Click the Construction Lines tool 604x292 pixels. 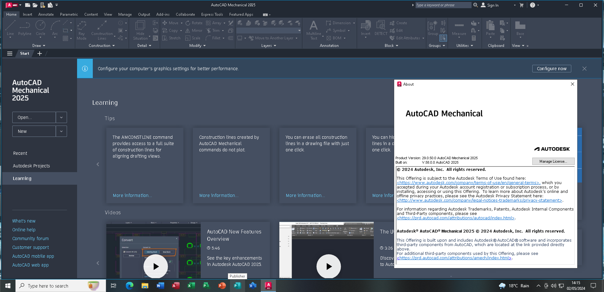point(102,30)
